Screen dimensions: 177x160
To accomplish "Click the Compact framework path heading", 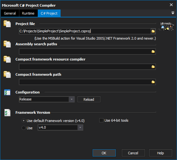I will click(38, 74).
